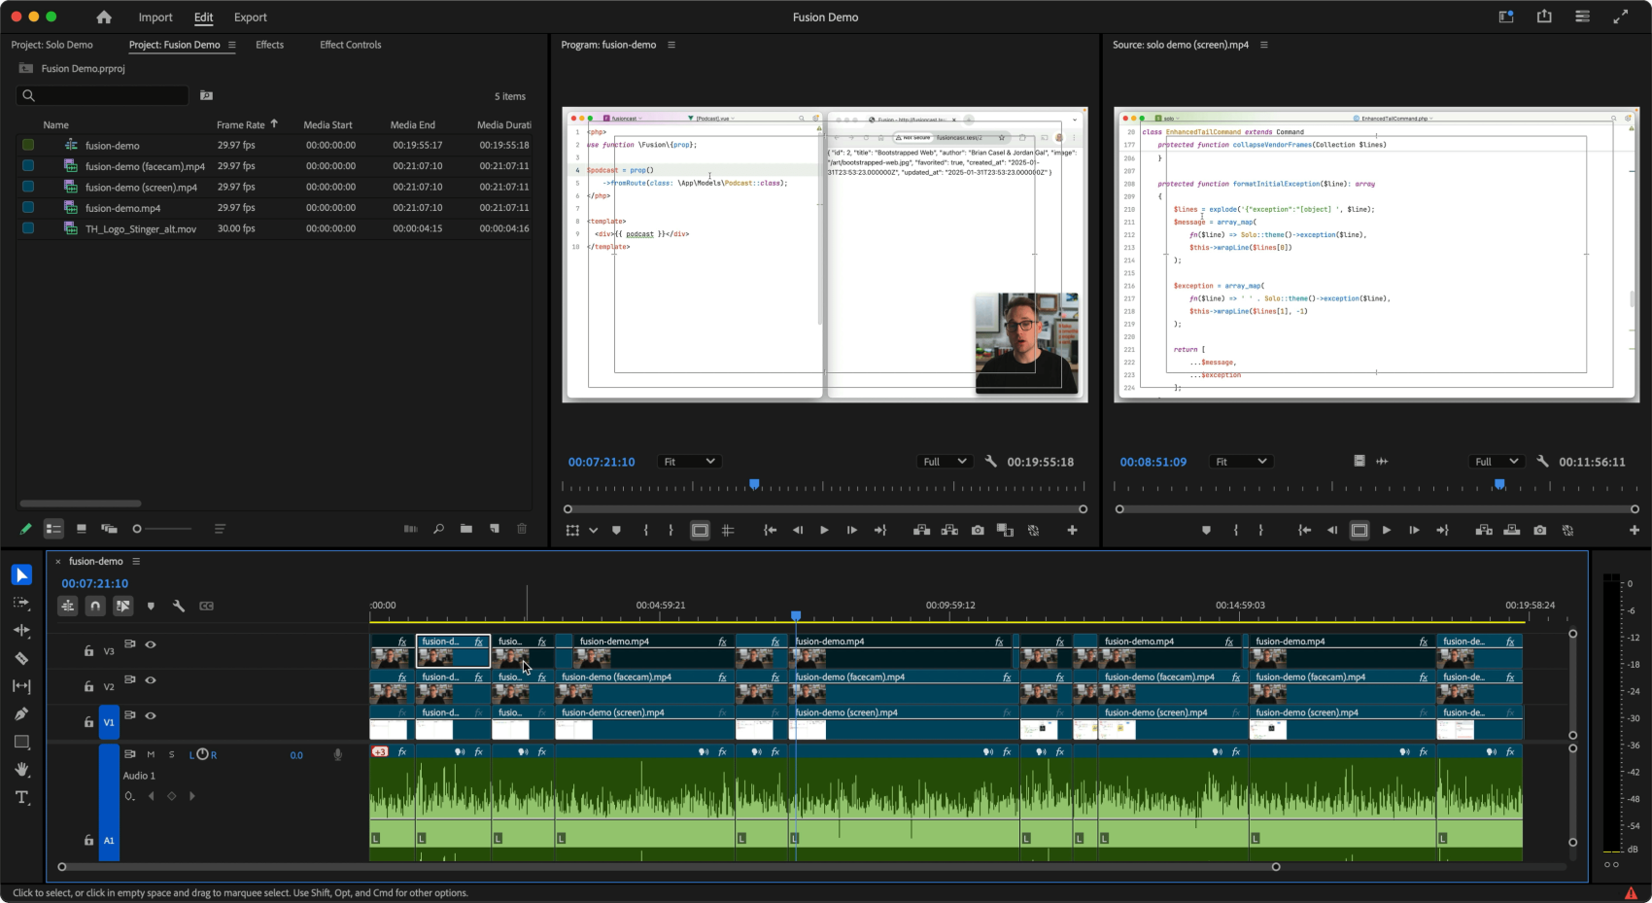Click Program monitor settings wrench
The image size is (1652, 903).
[990, 462]
